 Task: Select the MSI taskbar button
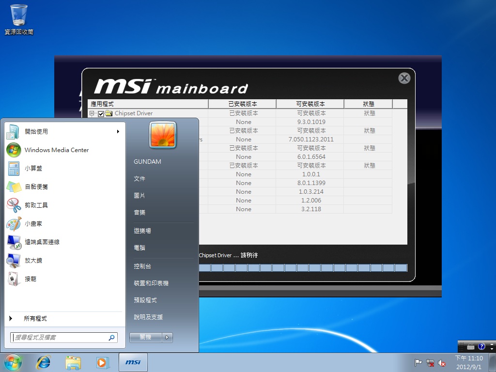[133, 362]
